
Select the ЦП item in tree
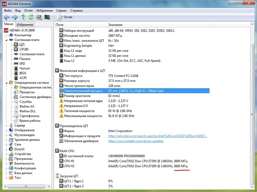pyautogui.click(x=22, y=45)
